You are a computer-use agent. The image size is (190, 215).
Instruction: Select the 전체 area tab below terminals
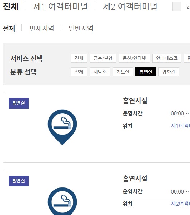9,28
